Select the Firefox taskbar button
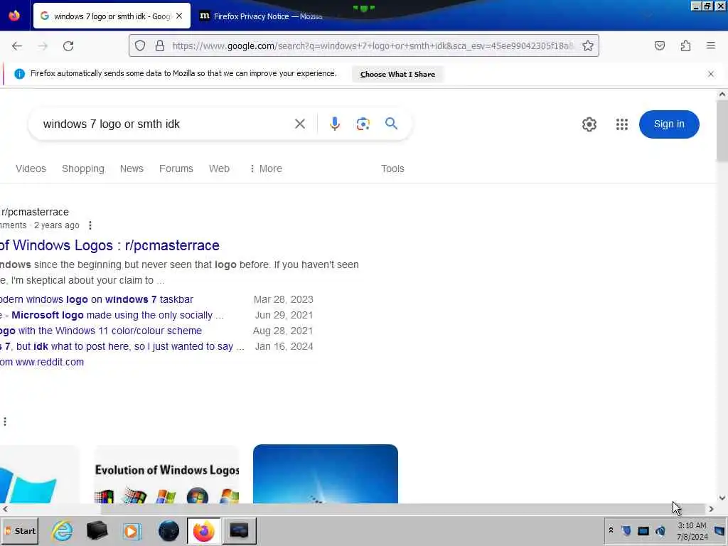This screenshot has height=546, width=728. click(x=204, y=530)
